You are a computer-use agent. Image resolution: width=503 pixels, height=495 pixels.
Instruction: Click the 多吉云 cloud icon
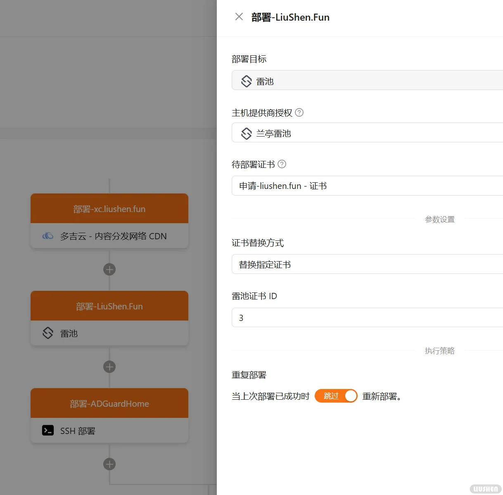[x=48, y=236]
